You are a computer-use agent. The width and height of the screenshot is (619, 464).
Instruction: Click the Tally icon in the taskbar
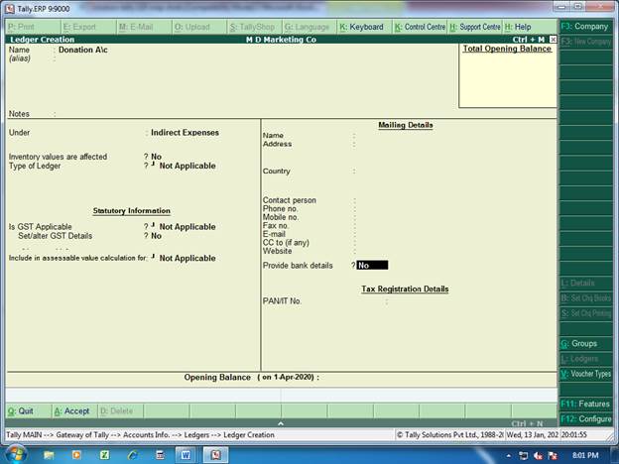point(212,454)
